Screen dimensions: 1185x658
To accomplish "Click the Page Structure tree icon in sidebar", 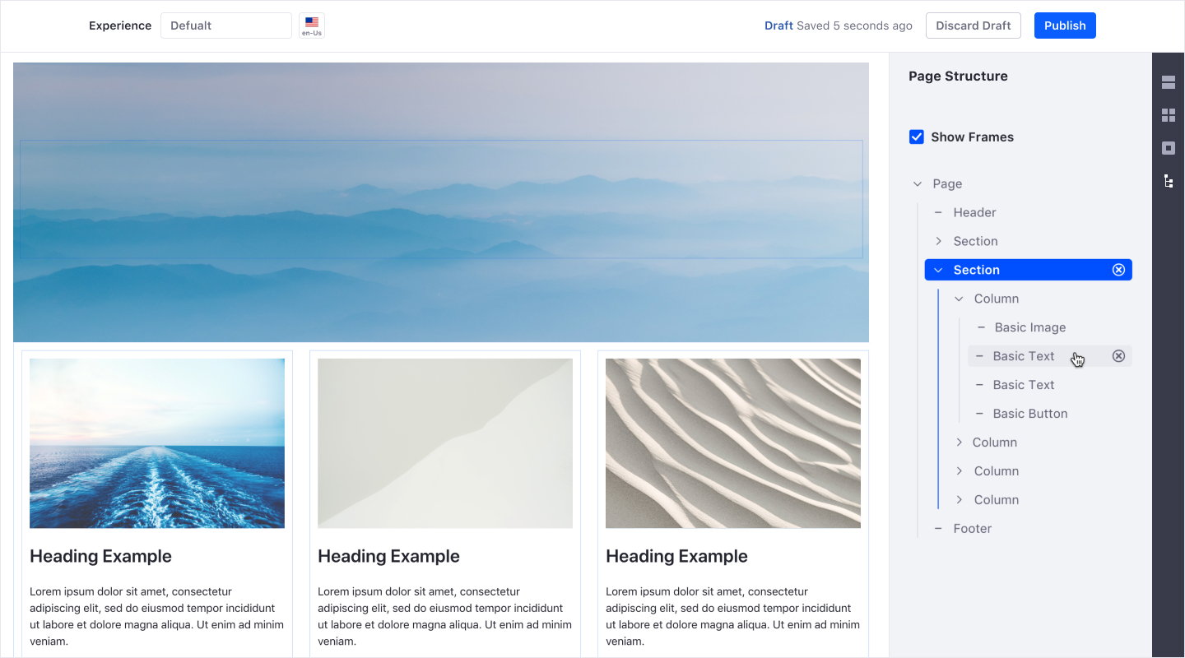I will (1169, 181).
